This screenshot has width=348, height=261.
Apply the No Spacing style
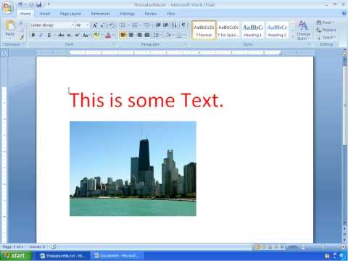click(x=228, y=30)
